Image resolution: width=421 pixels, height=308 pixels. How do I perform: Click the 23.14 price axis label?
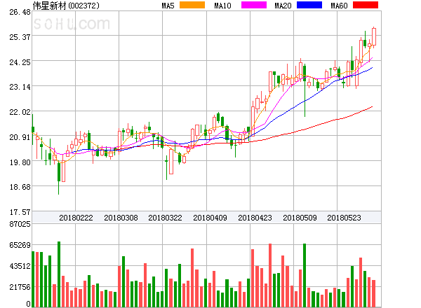point(20,87)
